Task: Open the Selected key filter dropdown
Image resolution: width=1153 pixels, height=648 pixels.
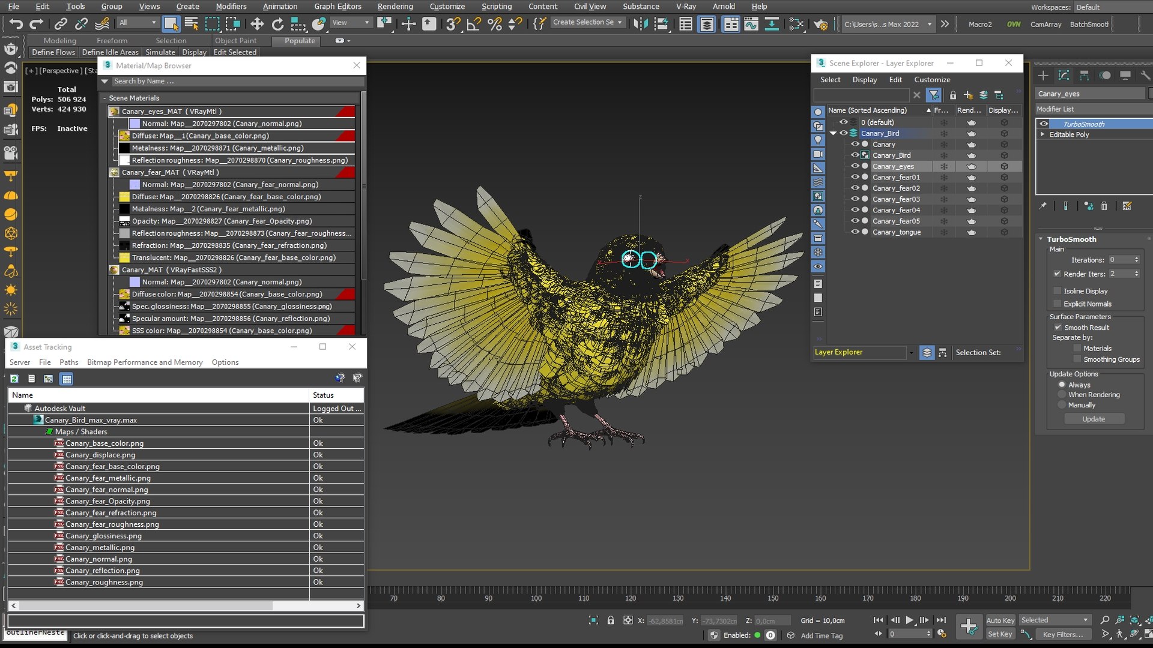Action: click(1085, 620)
